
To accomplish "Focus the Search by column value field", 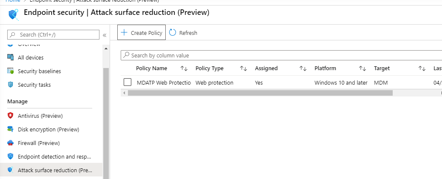I will click(x=280, y=55).
